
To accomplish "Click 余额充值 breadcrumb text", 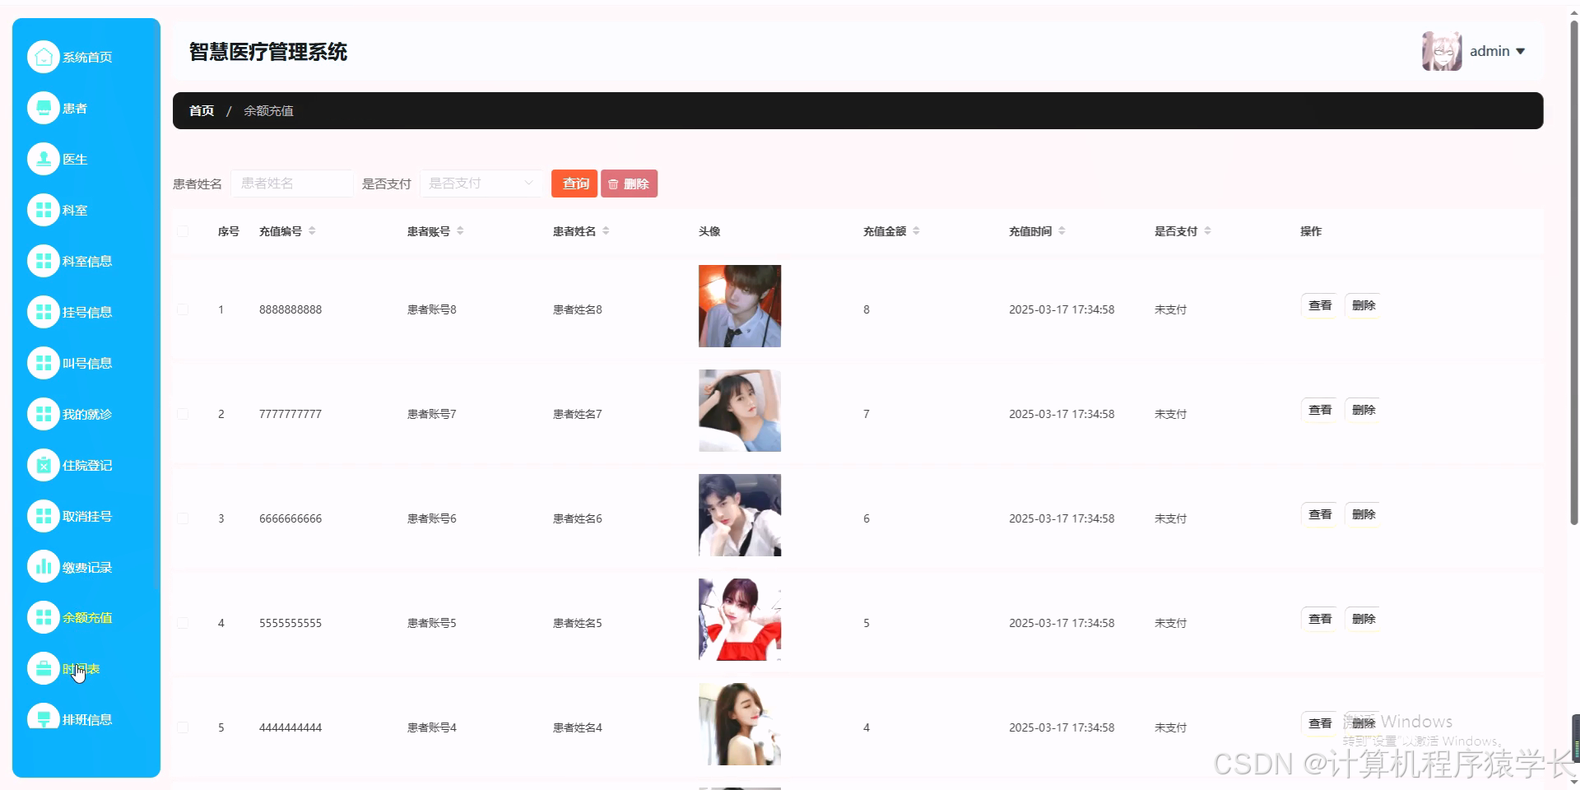I will (268, 110).
